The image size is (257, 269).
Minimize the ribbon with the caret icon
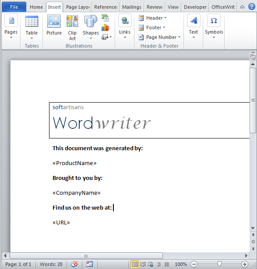coord(242,7)
